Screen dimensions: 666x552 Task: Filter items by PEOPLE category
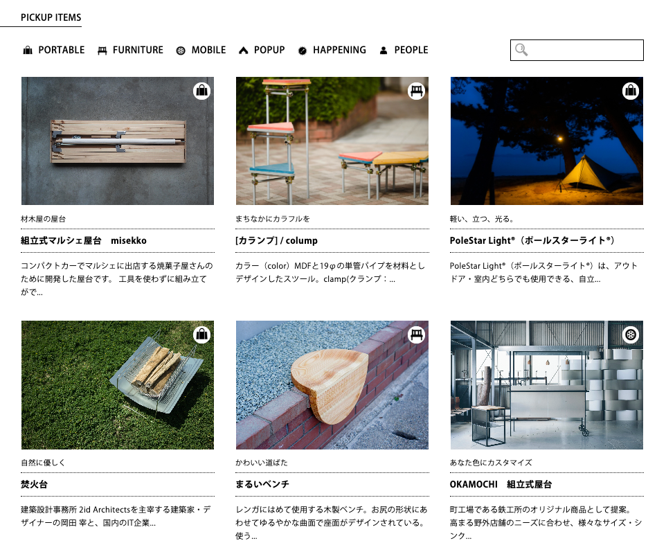411,50
